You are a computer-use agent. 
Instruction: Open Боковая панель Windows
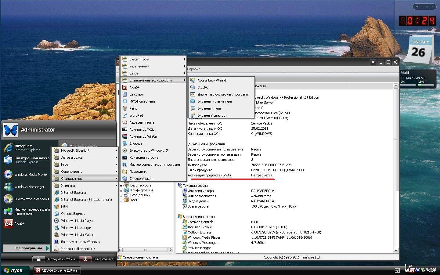[85, 242]
